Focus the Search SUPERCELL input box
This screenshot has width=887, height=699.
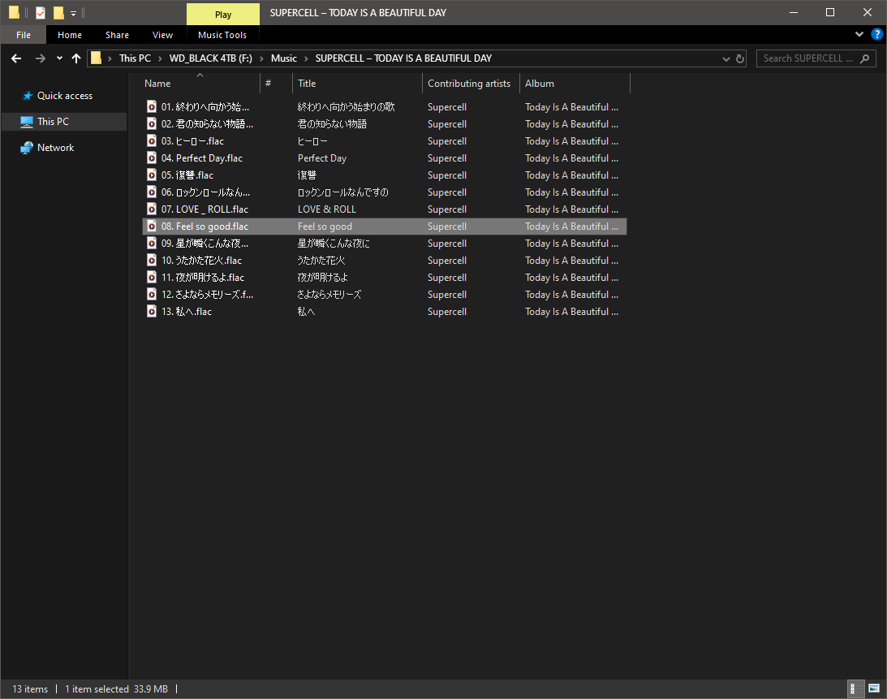coord(807,58)
